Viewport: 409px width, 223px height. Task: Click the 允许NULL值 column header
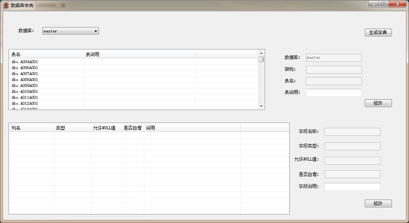pos(106,128)
